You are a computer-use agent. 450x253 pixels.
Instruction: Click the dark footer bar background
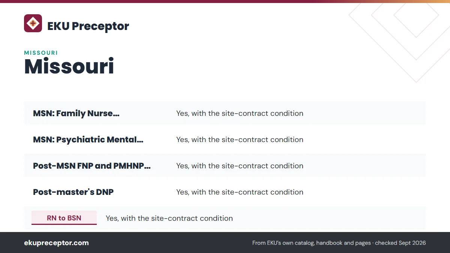tap(169, 243)
